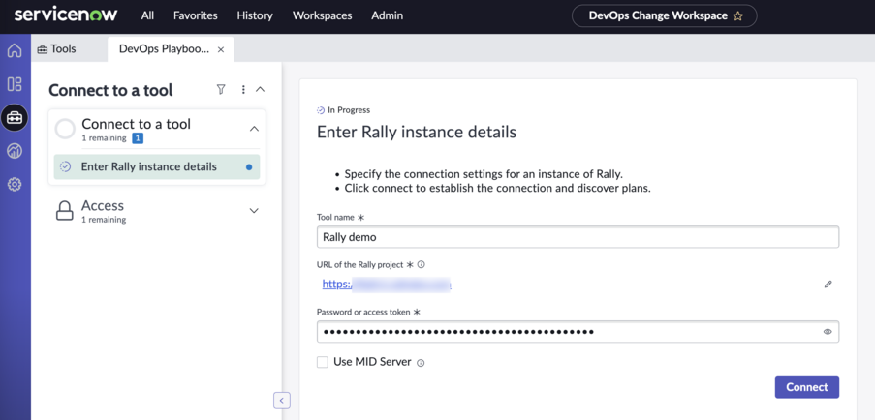This screenshot has width=875, height=420.
Task: Close the DevOps Playbook tab
Action: (220, 49)
